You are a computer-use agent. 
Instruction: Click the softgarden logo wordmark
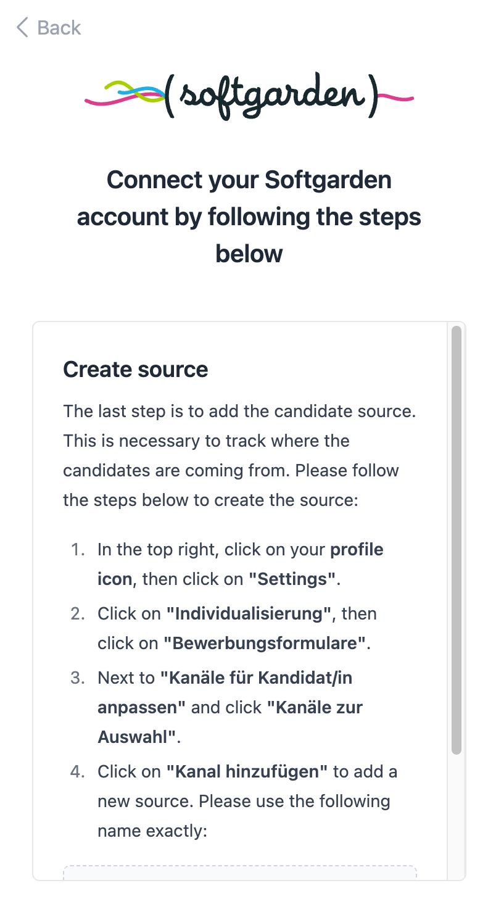(x=271, y=97)
